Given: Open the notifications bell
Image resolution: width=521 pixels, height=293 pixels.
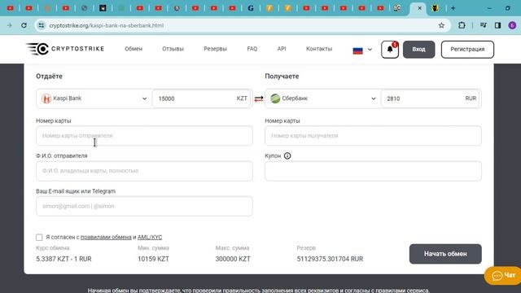Looking at the screenshot, I should click(390, 50).
